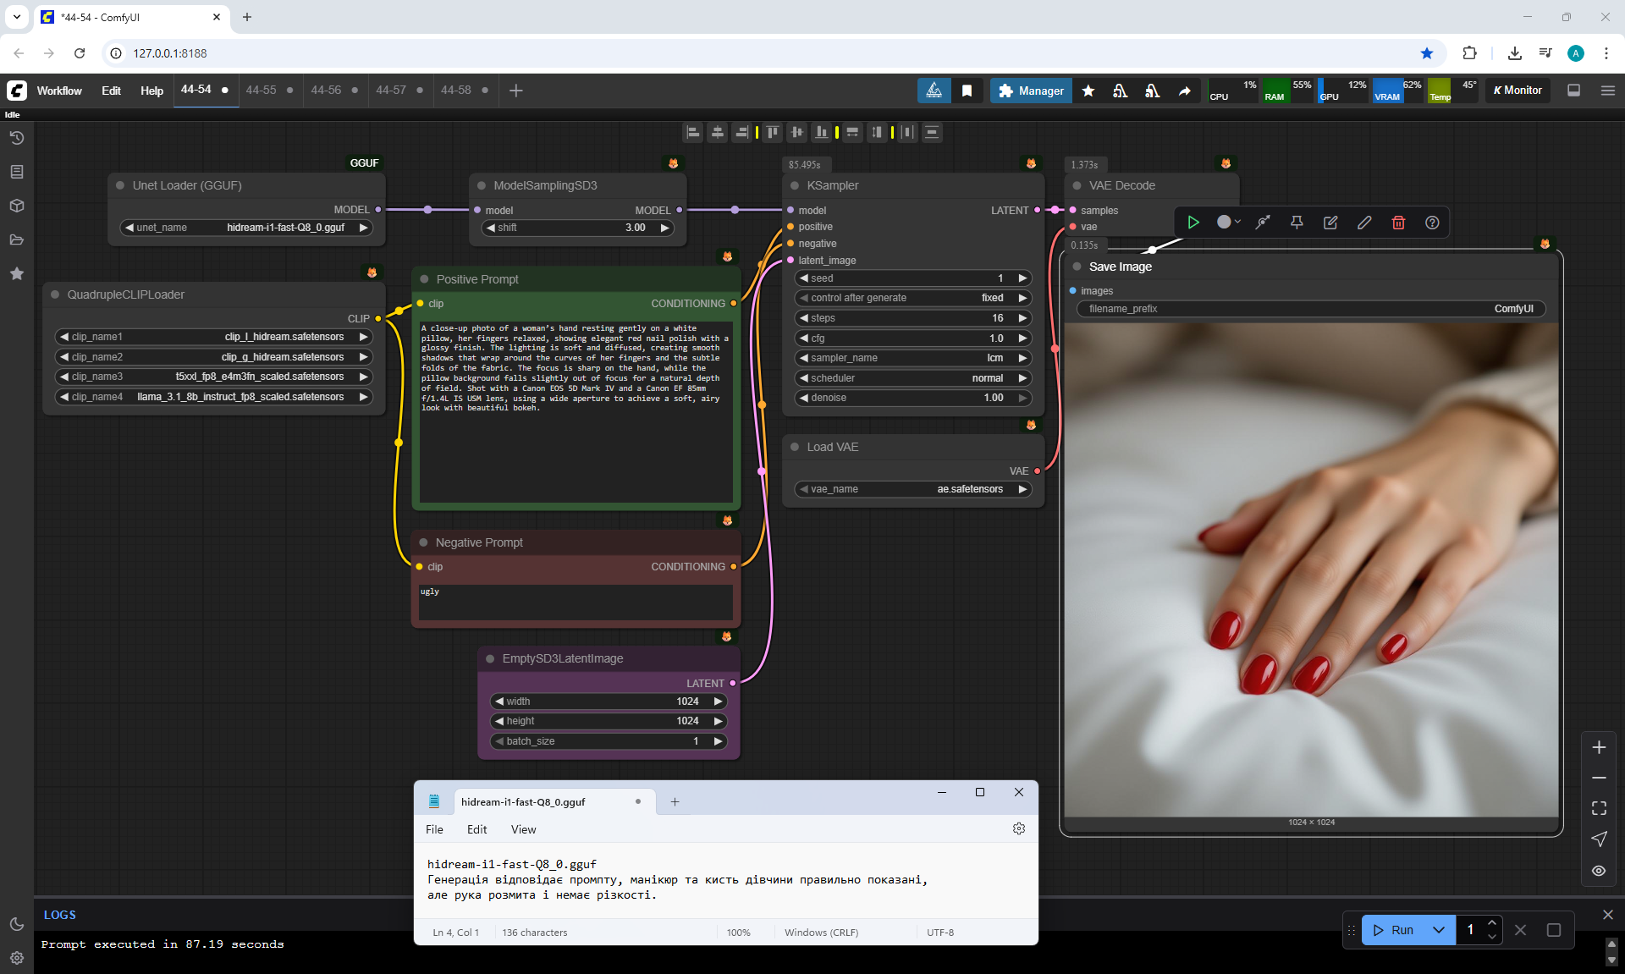Delete selected node with red trash icon
The width and height of the screenshot is (1625, 974).
[1398, 223]
